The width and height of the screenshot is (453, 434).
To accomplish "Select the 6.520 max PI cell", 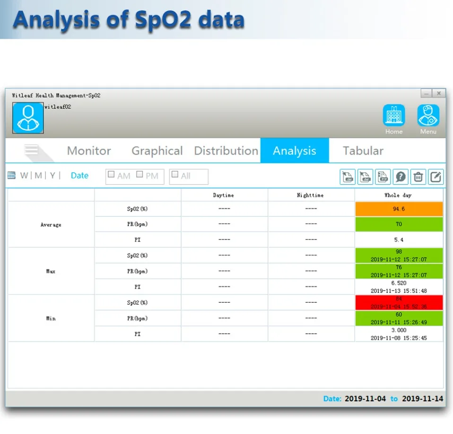I will click(399, 287).
